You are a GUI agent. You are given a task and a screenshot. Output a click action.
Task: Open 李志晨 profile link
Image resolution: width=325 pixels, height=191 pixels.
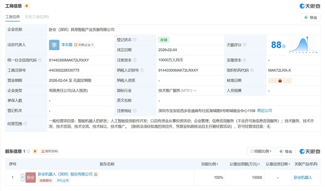pos(66,45)
